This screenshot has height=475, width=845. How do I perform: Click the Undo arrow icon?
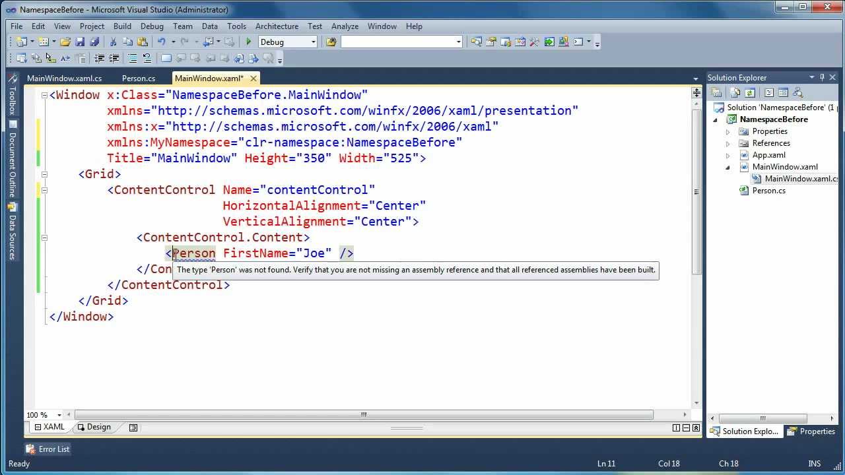161,42
